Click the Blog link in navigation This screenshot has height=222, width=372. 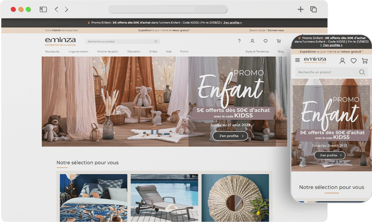[x=281, y=52]
